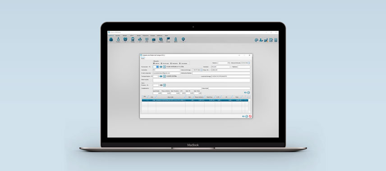Image resolution: width=386 pixels, height=171 pixels.
Task: Click the red cancel icon in the dialog footer
Action: [x=250, y=116]
